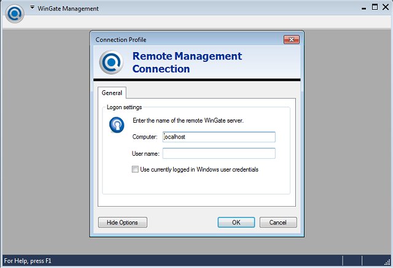Click into the User name field

click(x=219, y=153)
